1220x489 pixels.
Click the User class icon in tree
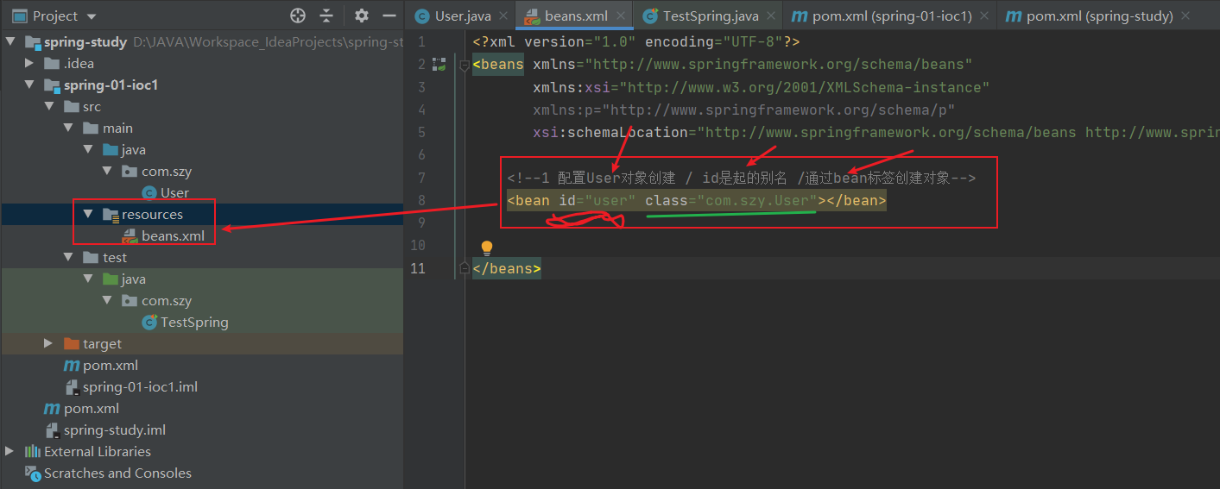pyautogui.click(x=149, y=193)
